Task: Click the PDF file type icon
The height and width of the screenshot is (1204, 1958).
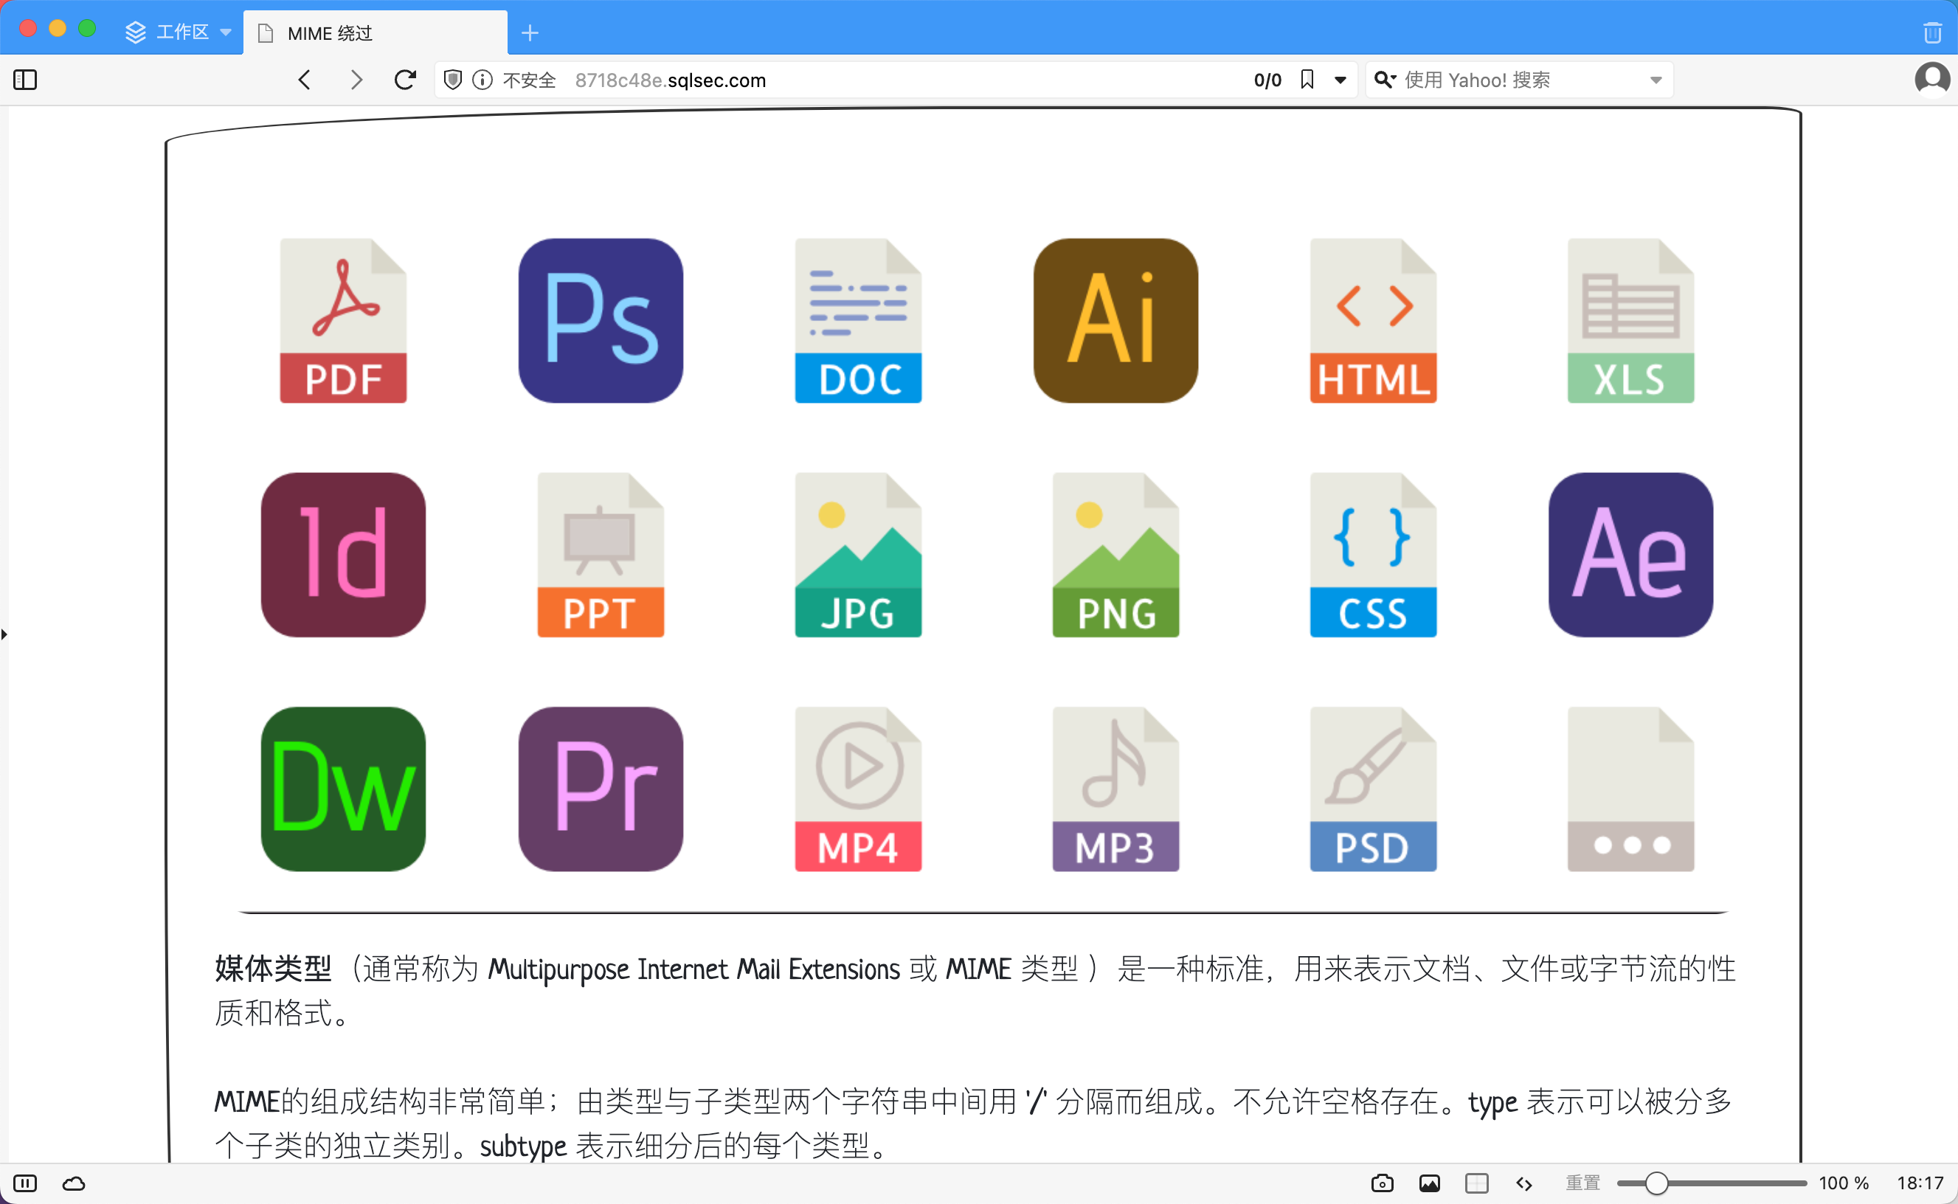Action: (x=343, y=320)
